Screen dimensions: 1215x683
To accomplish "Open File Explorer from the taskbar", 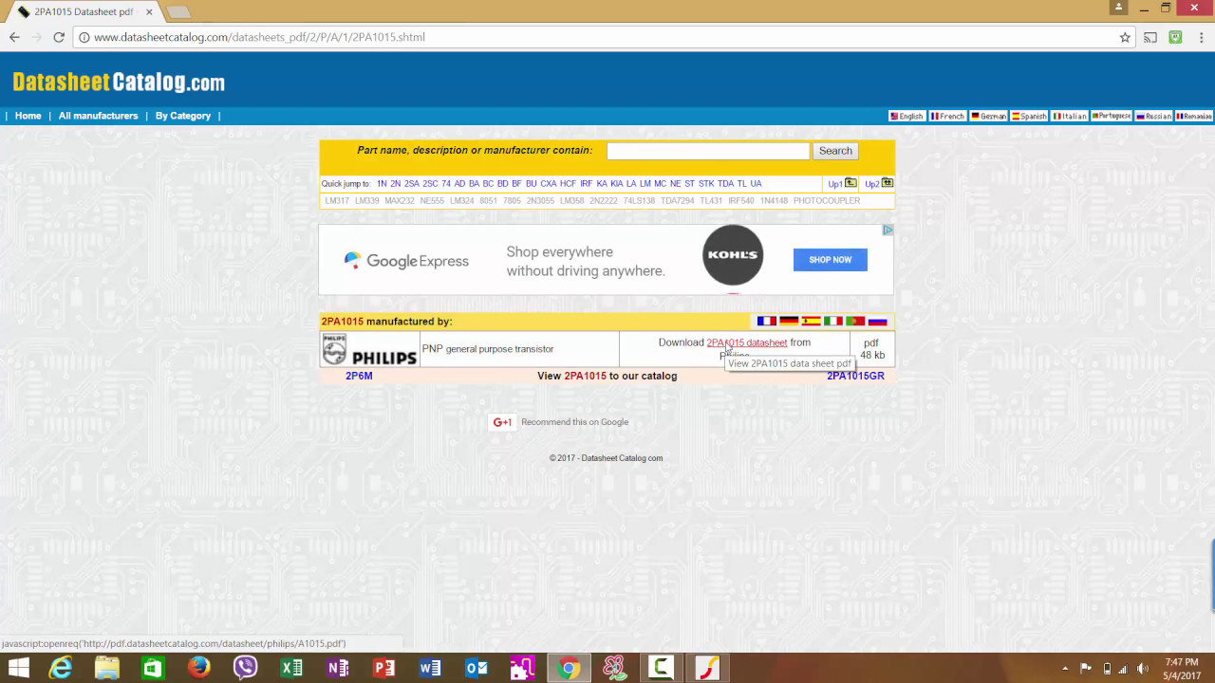I will (106, 668).
